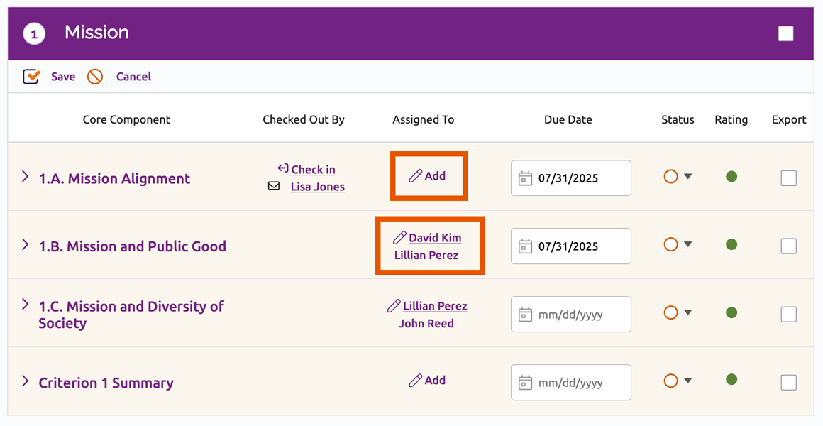Viewport: 823px width, 426px height.
Task: Click the cancel prohibition icon beside Cancel
Action: [94, 76]
